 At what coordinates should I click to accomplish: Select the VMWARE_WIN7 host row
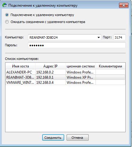[x=65, y=83]
